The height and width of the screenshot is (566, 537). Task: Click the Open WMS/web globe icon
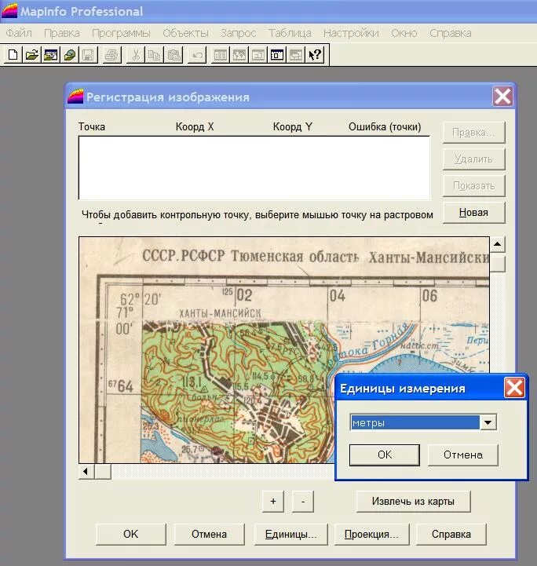pyautogui.click(x=69, y=55)
